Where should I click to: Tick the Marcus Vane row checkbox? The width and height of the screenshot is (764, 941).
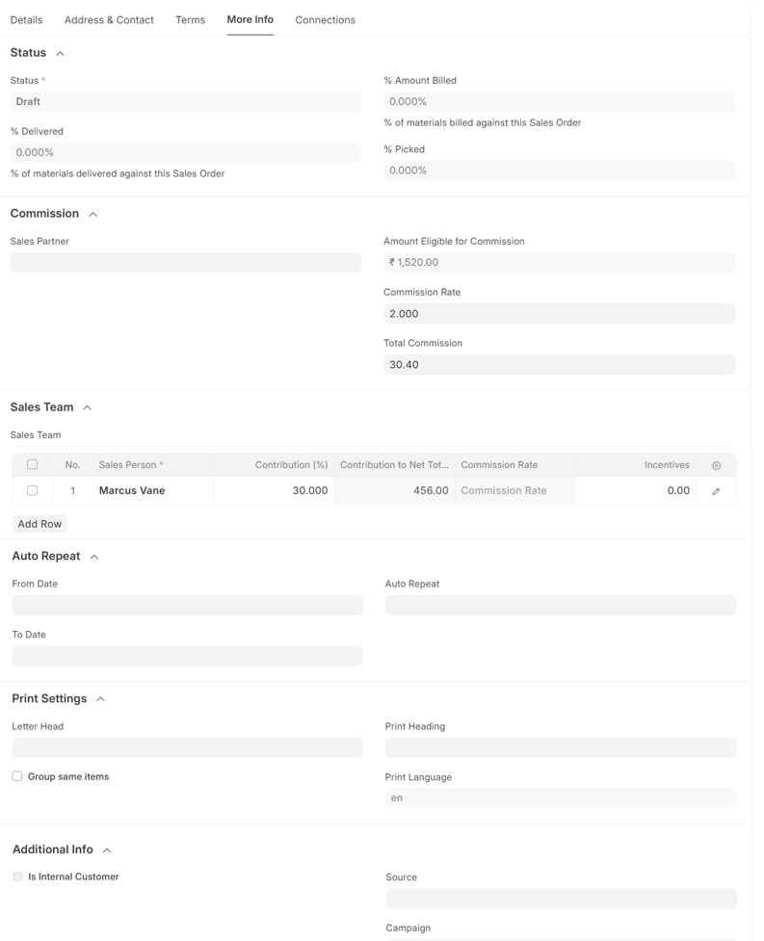[33, 490]
